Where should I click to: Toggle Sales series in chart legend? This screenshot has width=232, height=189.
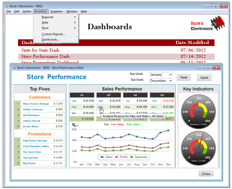[x=106, y=157]
